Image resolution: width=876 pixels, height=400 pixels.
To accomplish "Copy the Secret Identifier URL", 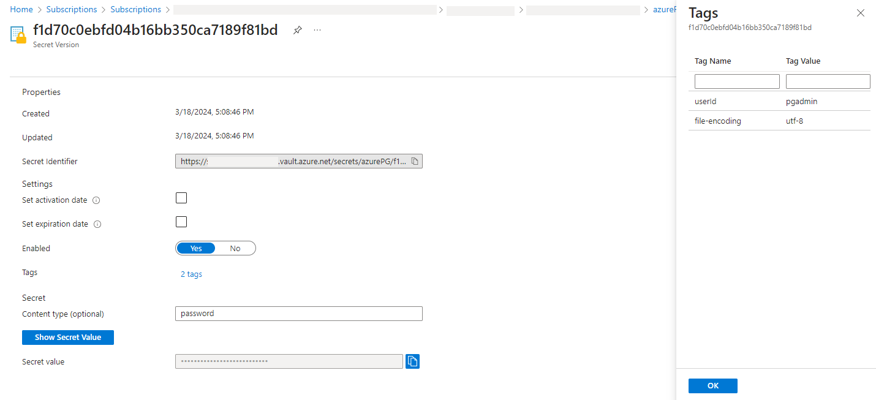I will tap(415, 161).
